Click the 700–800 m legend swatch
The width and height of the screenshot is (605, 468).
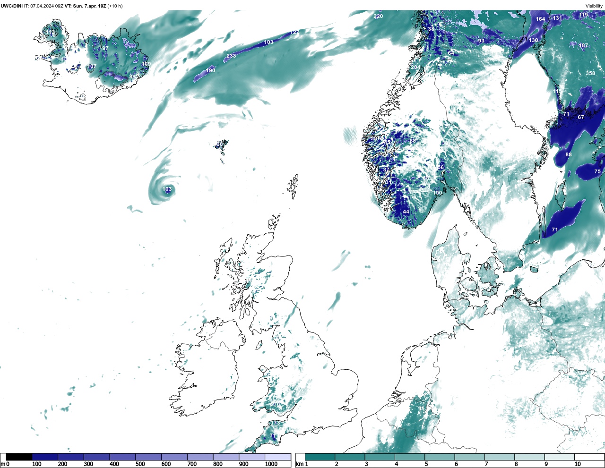(200, 457)
